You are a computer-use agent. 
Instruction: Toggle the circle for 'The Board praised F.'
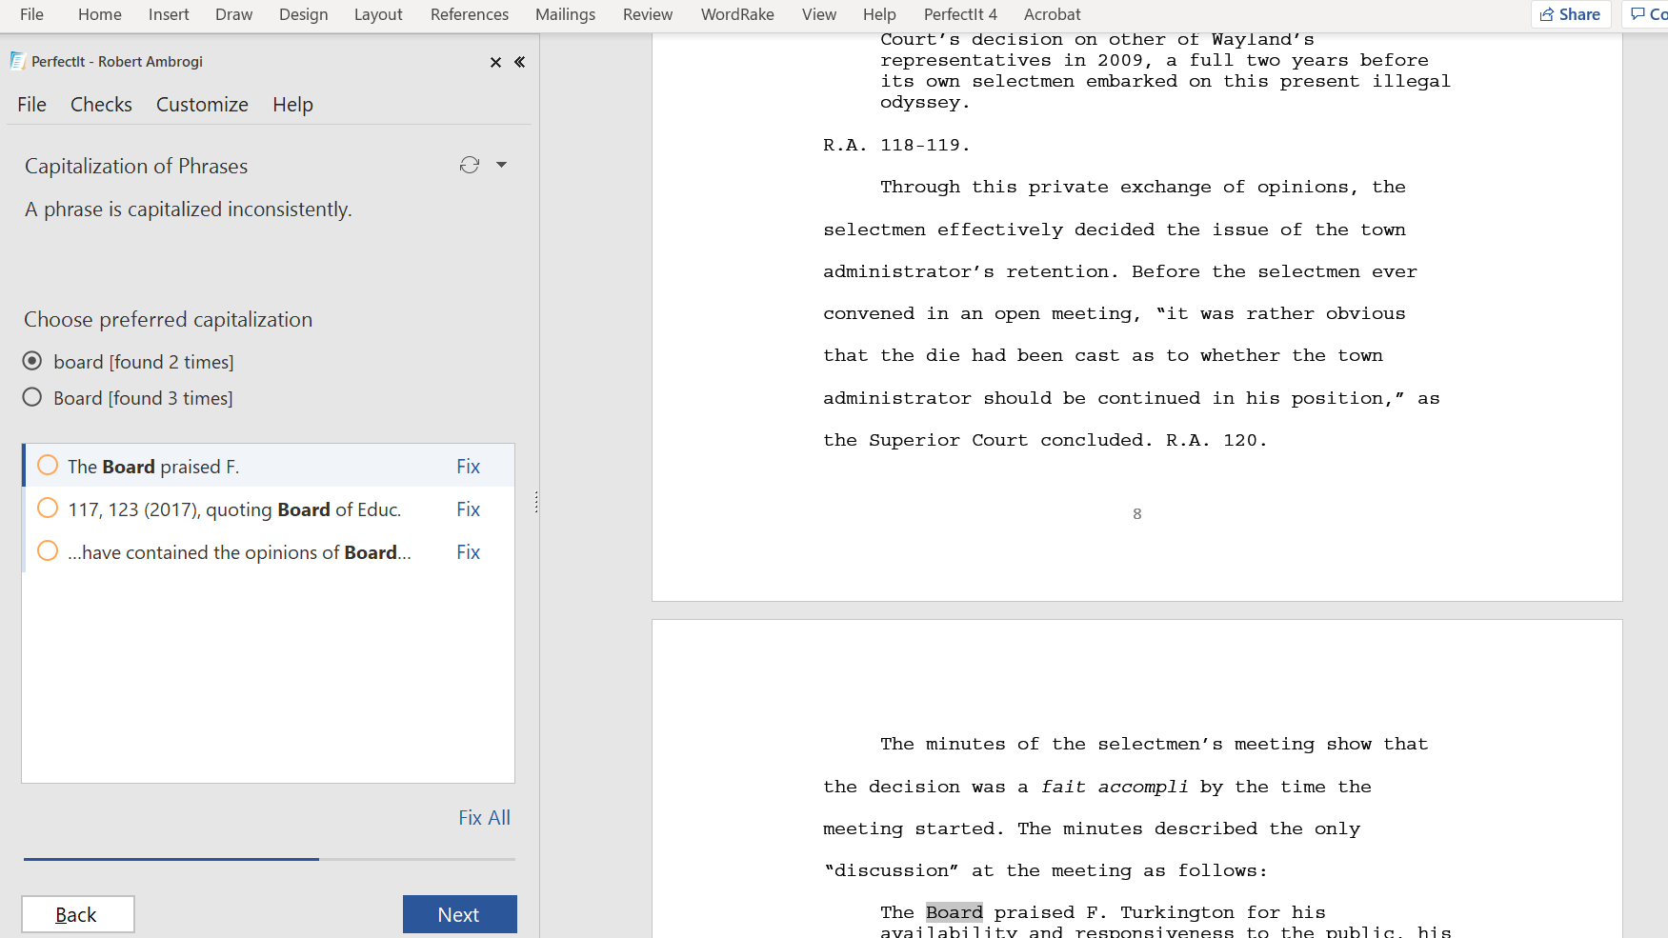48,466
